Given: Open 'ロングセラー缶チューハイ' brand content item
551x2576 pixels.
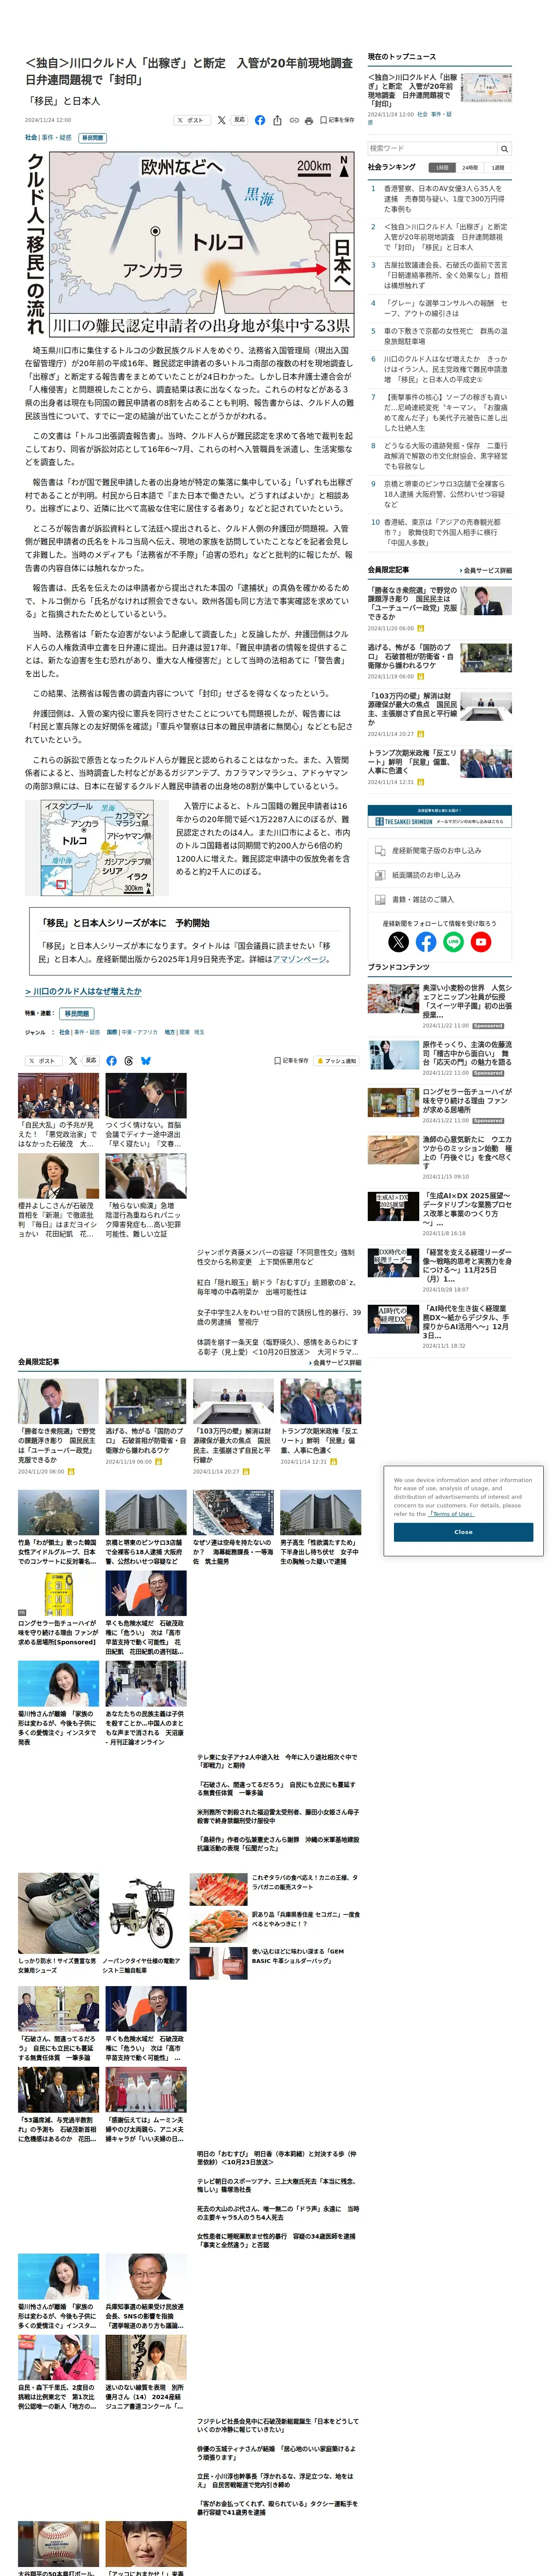Looking at the screenshot, I should coord(467,1101).
